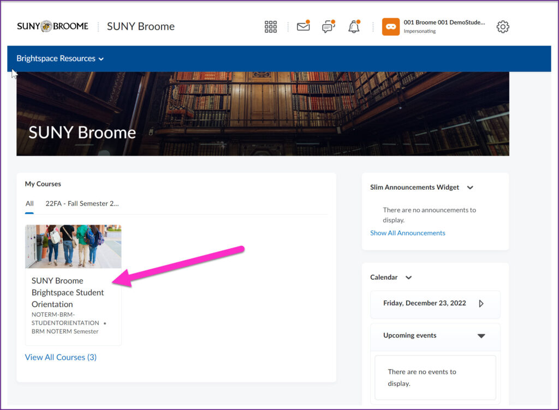Collapse the Upcoming events section arrow
The height and width of the screenshot is (410, 559).
481,336
